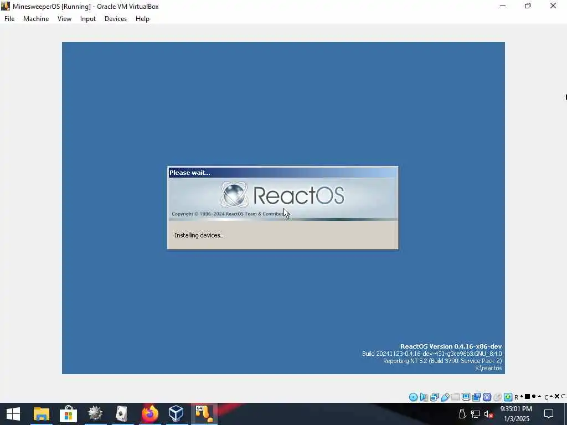The width and height of the screenshot is (567, 425).
Task: Click the recording status icon
Action: (477, 397)
